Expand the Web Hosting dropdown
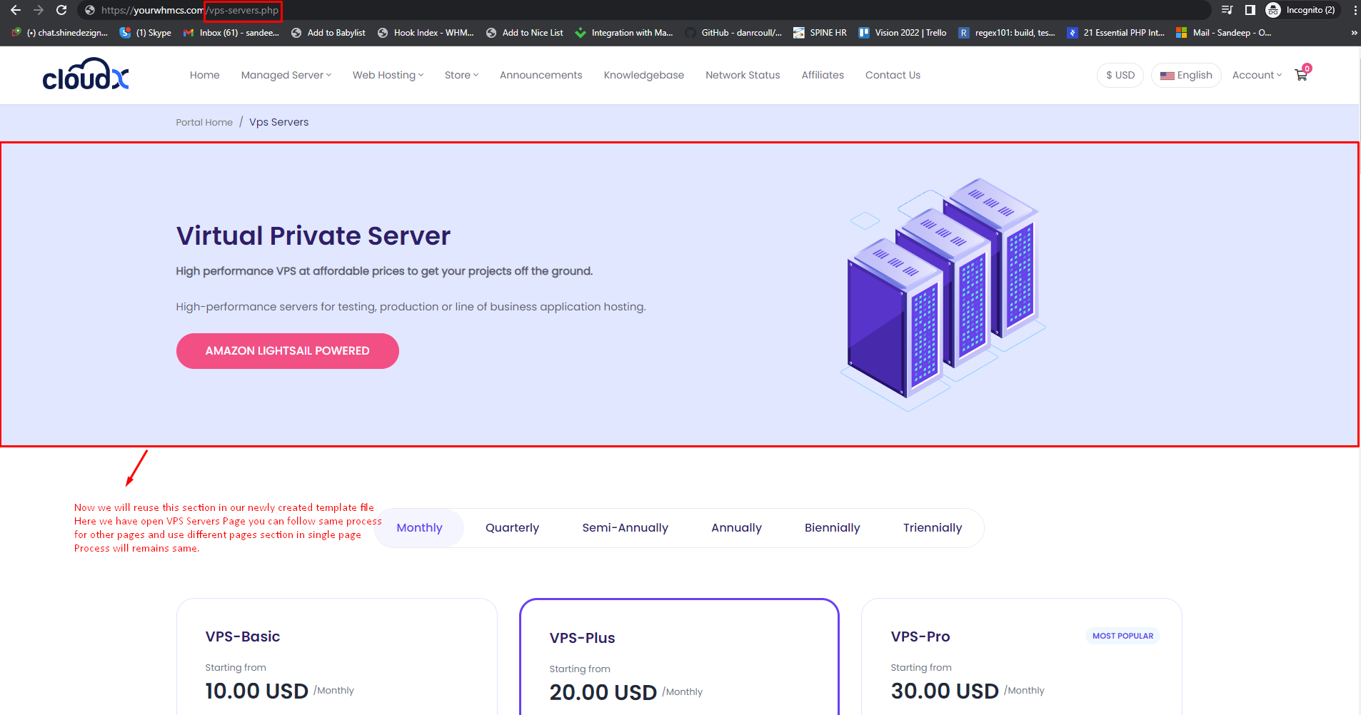Viewport: 1361px width, 715px height. (388, 75)
